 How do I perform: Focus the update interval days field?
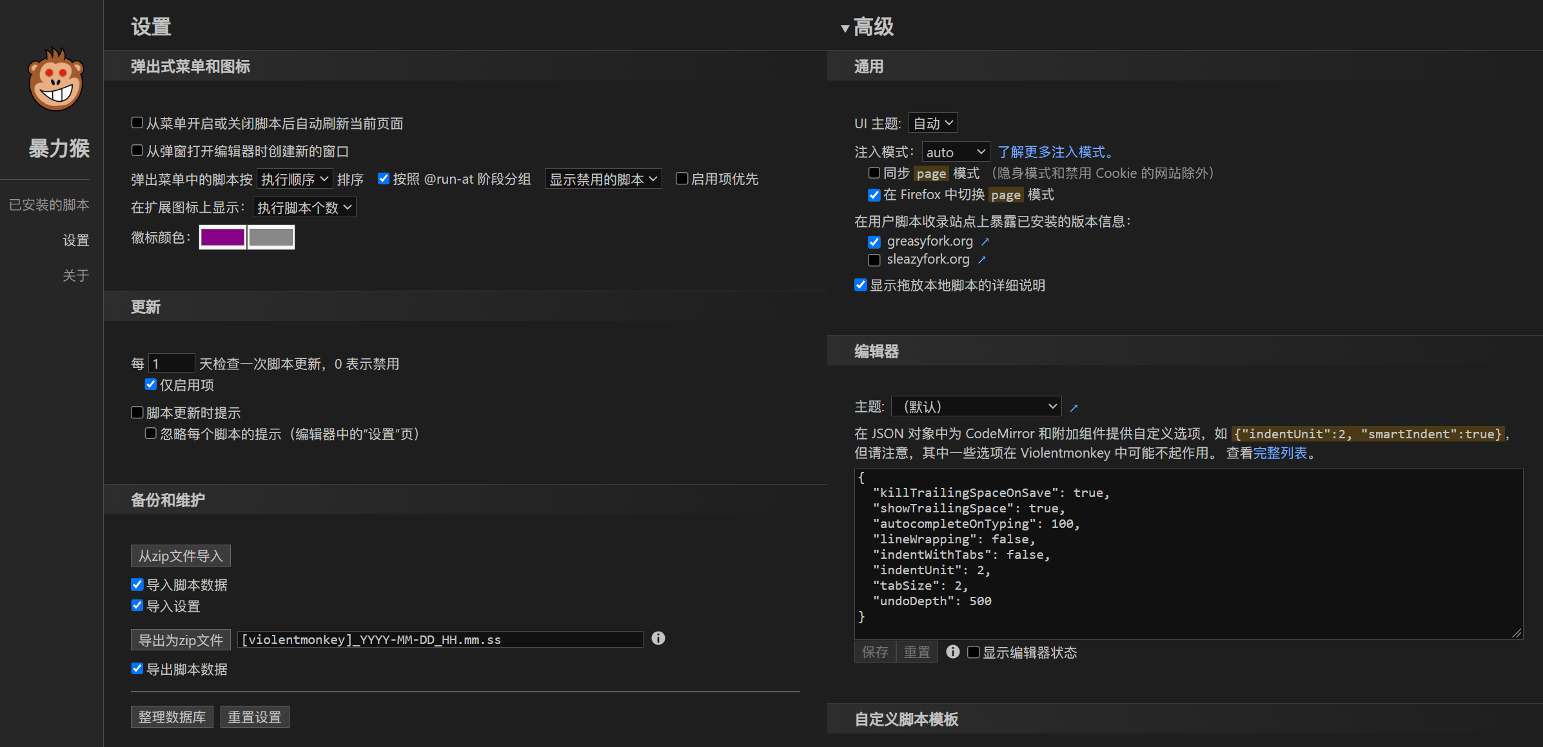[172, 364]
